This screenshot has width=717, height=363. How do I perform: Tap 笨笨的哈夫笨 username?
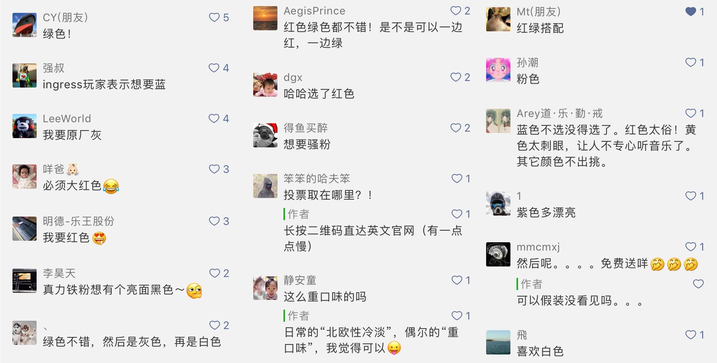click(317, 178)
